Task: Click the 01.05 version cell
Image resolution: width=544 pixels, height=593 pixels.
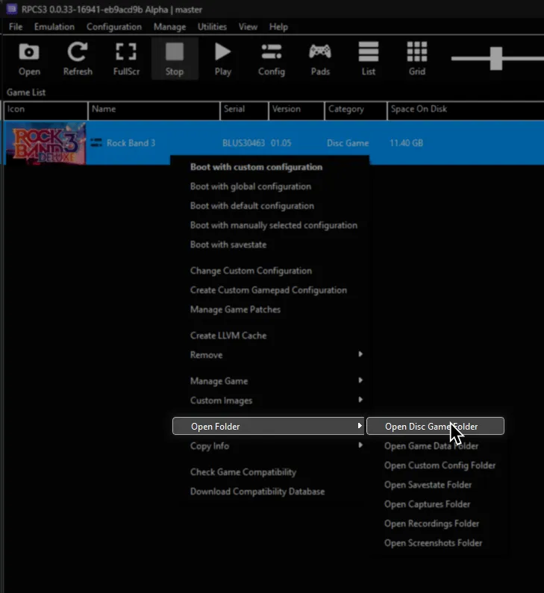Action: [281, 143]
